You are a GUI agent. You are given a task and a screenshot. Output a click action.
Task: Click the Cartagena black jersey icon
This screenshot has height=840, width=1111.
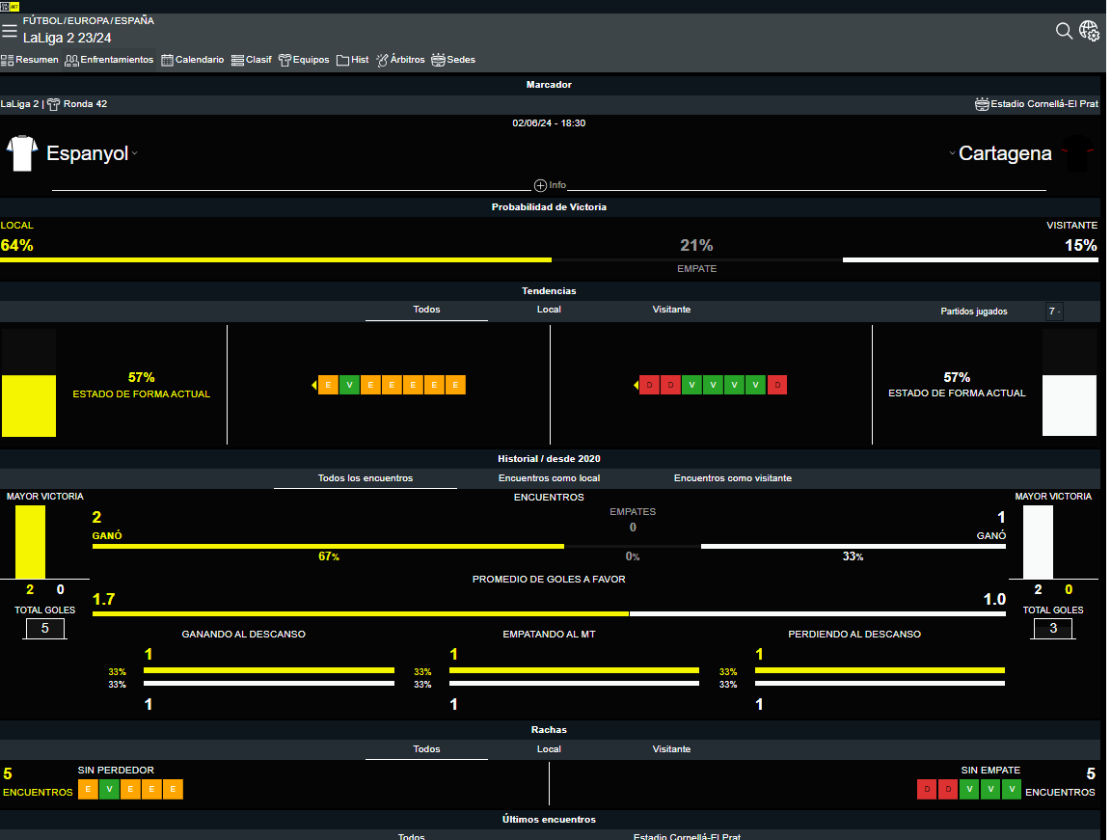point(1077,153)
